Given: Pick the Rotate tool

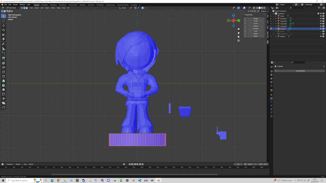Looking at the screenshot, I should click(4, 30).
